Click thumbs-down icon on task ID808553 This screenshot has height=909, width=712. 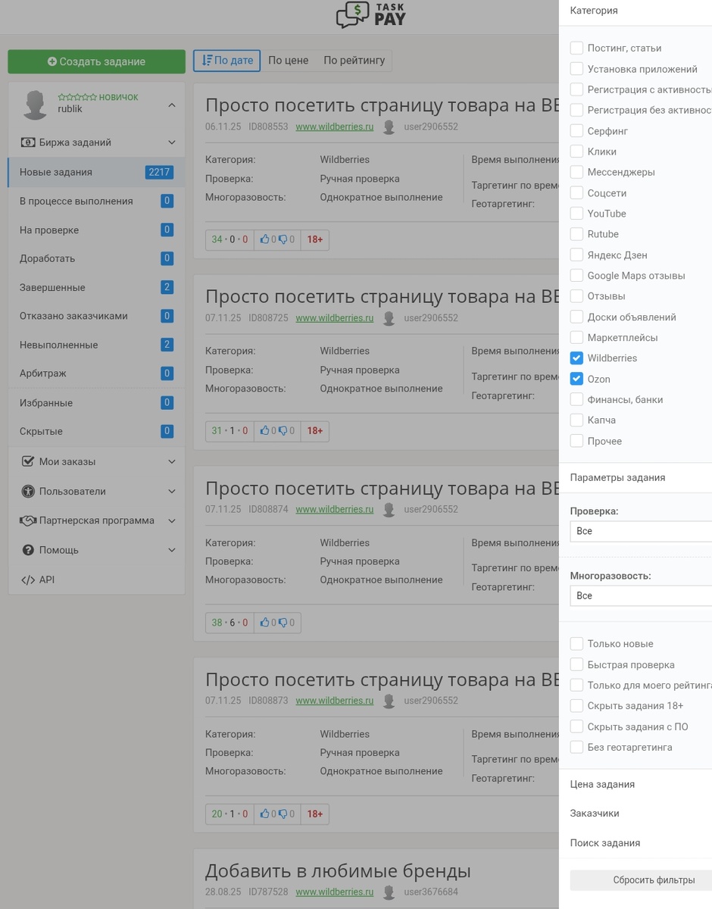[x=283, y=239]
